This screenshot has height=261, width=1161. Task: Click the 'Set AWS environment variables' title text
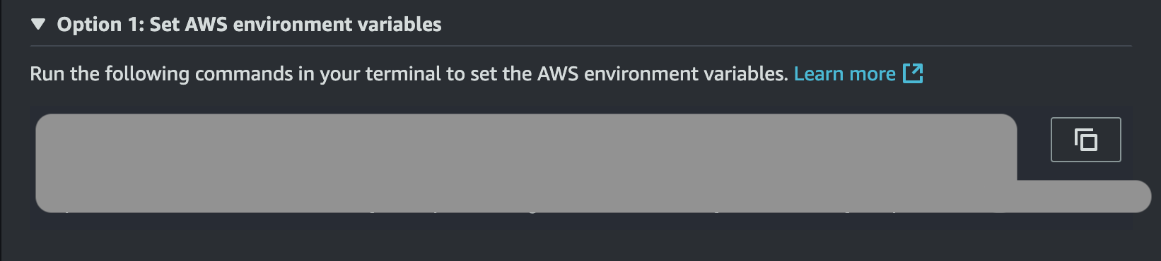[x=296, y=25]
